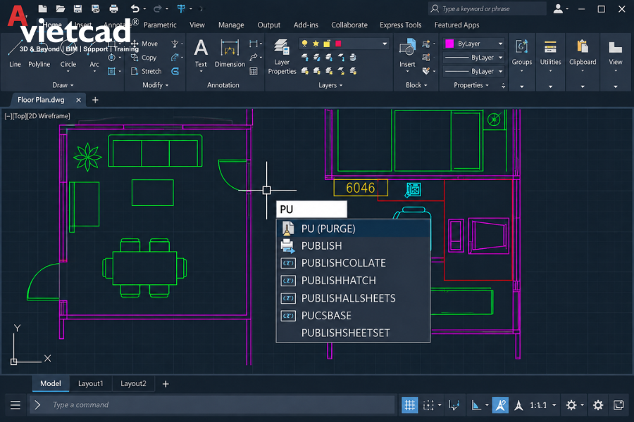This screenshot has width=634, height=422.
Task: Open the Parametric ribbon tab
Action: tap(160, 25)
